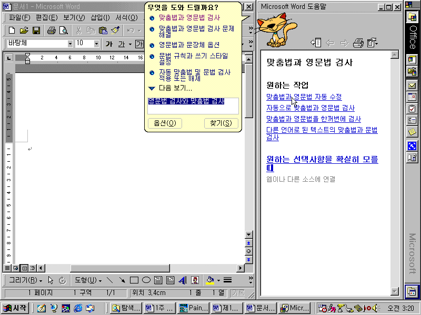The height and width of the screenshot is (315, 421).
Task: Activate the Format Painter brush icon
Action: (x=115, y=30)
